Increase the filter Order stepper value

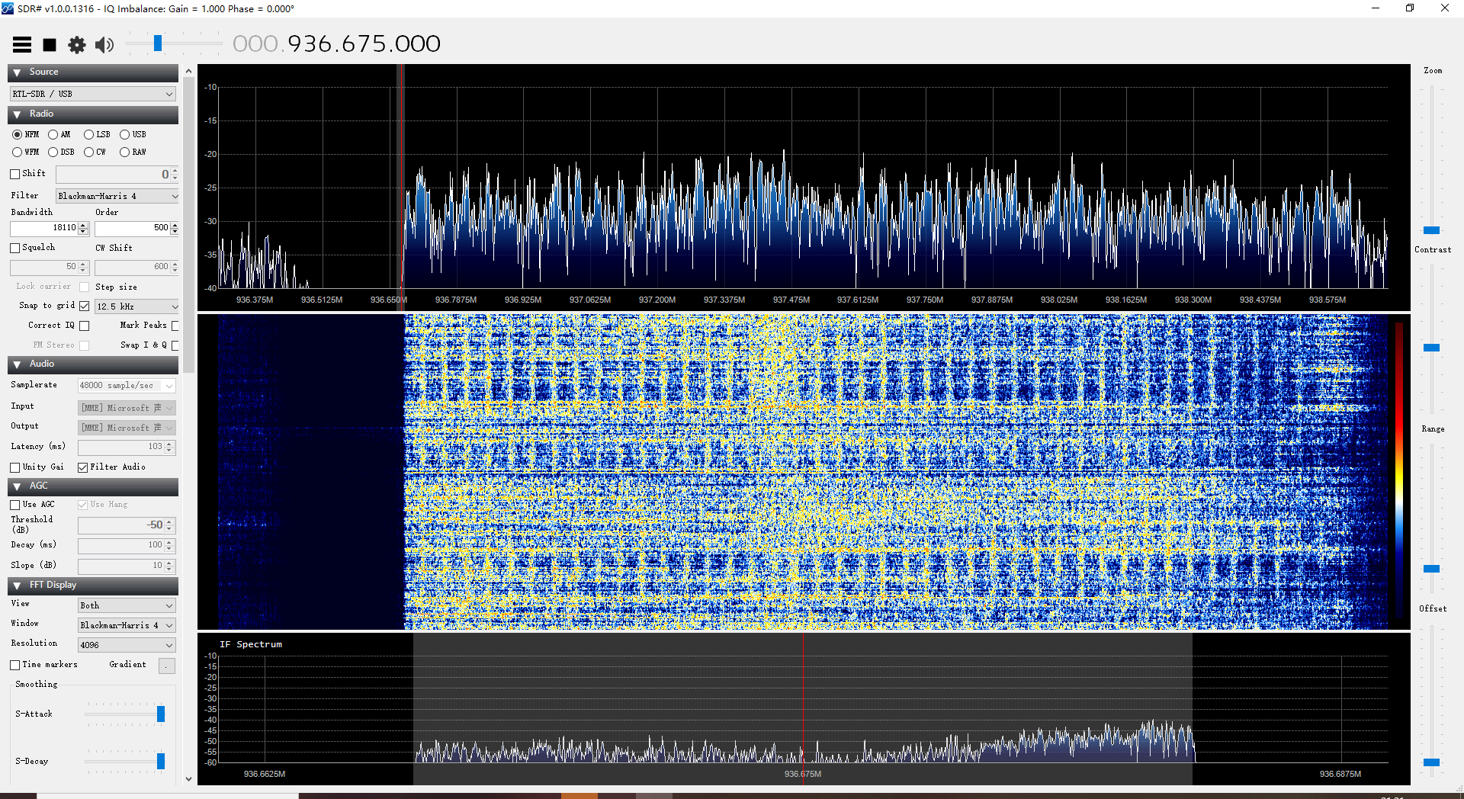click(x=175, y=225)
